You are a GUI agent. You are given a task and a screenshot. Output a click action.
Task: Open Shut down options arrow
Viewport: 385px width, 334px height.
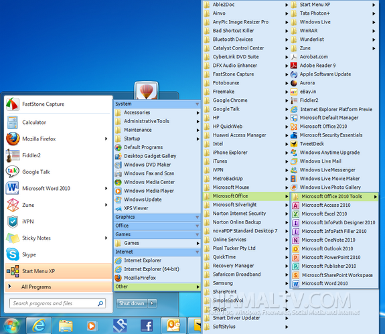click(152, 303)
